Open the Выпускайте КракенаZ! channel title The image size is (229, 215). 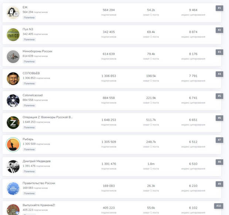39,205
